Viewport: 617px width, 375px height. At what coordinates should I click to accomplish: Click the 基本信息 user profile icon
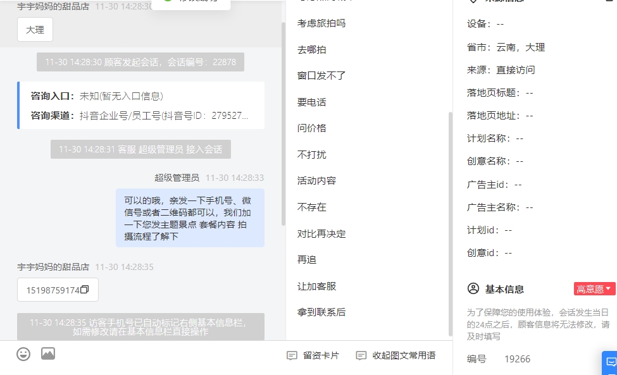click(473, 289)
